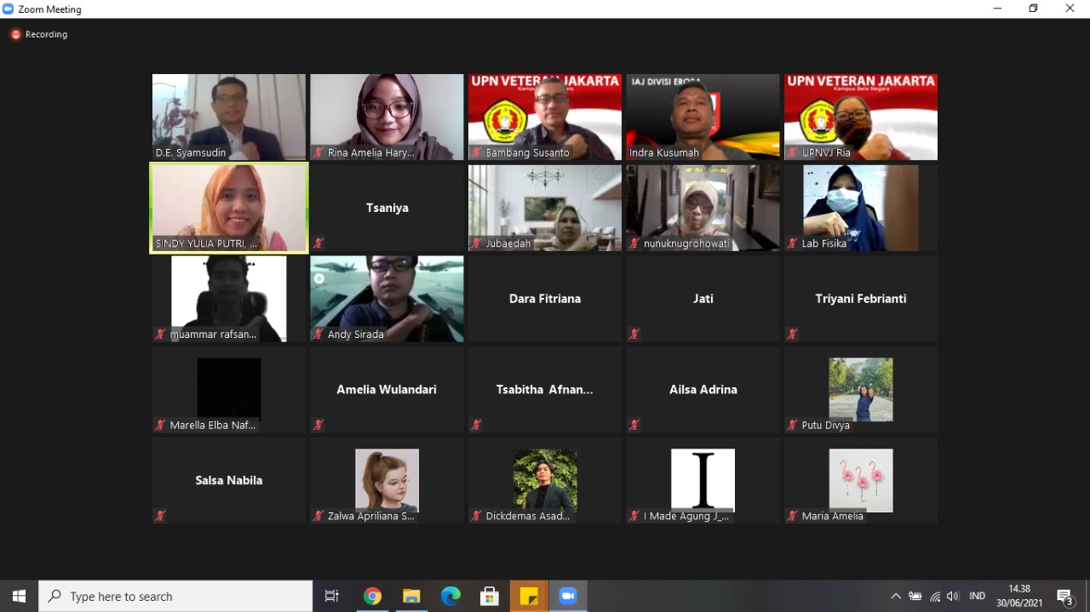The image size is (1090, 612).
Task: Open Google Chrome from the taskbar
Action: (372, 597)
